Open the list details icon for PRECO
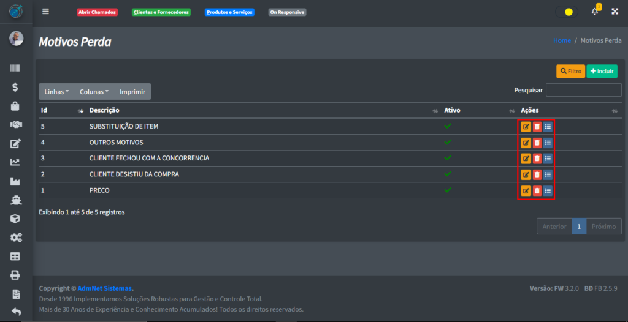This screenshot has height=322, width=628. click(x=548, y=190)
